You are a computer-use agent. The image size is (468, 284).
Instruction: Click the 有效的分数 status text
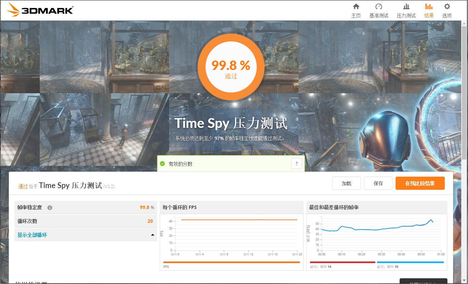click(181, 164)
